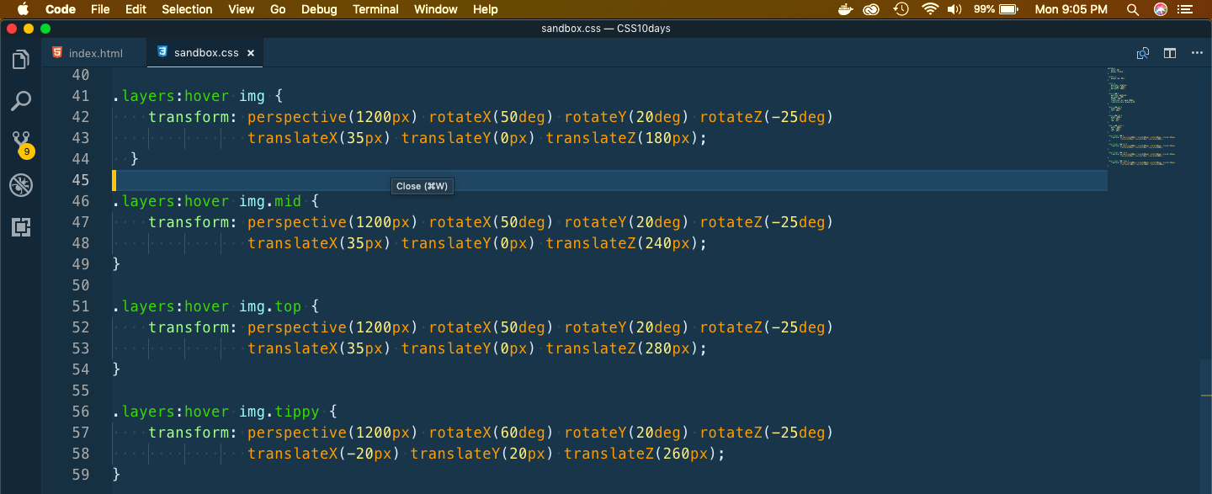Select the sandbox.css tab
Screen dimensions: 1212x494
click(205, 53)
